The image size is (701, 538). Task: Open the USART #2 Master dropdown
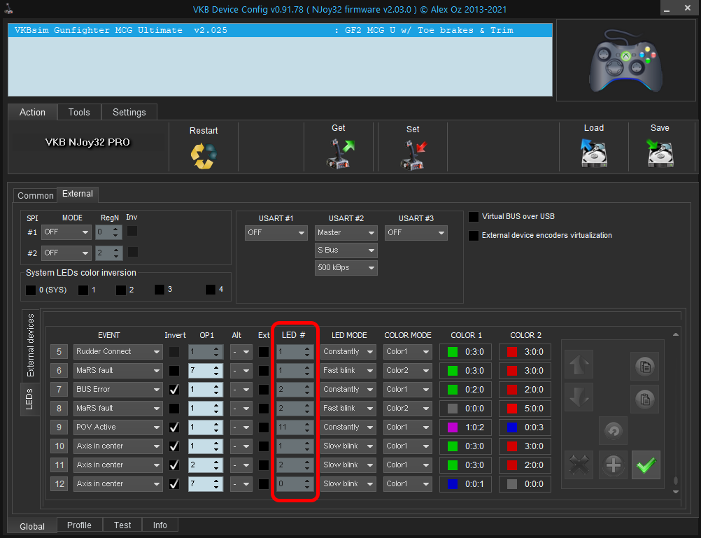coord(346,232)
